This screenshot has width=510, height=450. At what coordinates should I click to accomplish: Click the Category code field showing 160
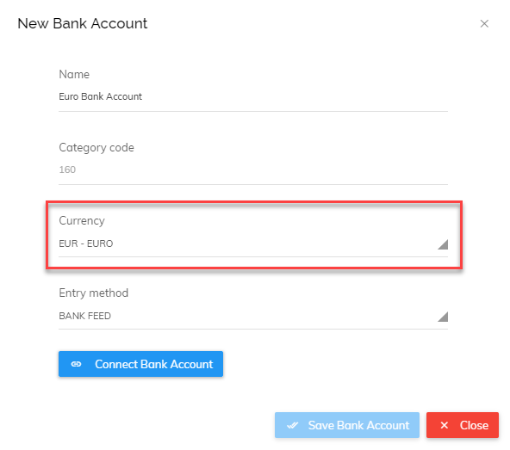[253, 170]
